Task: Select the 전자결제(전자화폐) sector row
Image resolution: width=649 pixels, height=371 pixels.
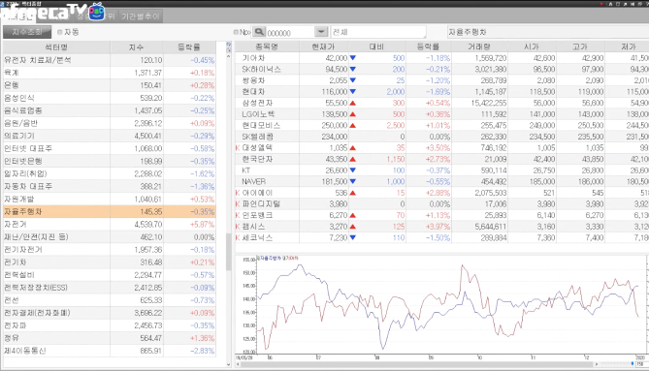Action: [110, 313]
